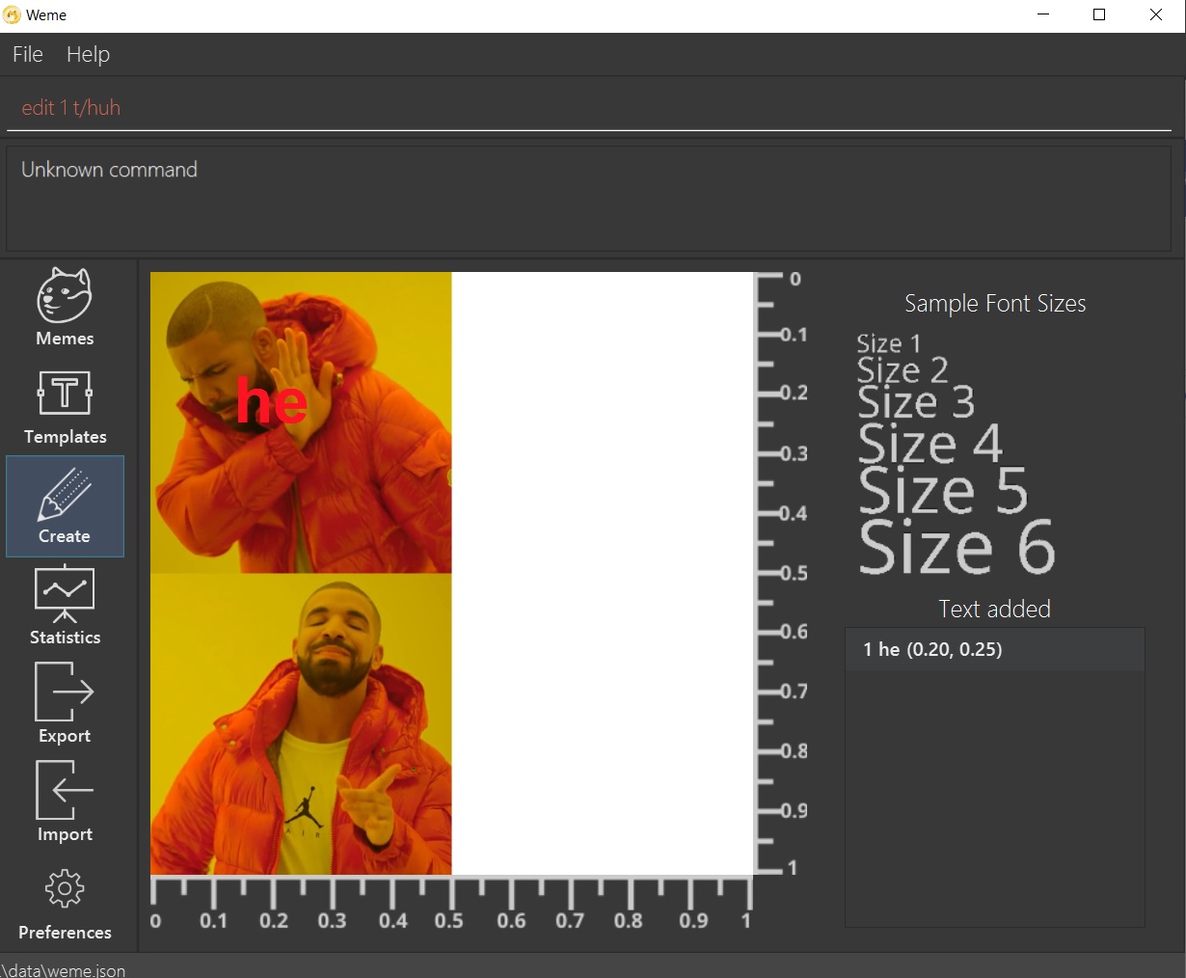Click the 0.2 label on horizontal ruler

pyautogui.click(x=274, y=921)
